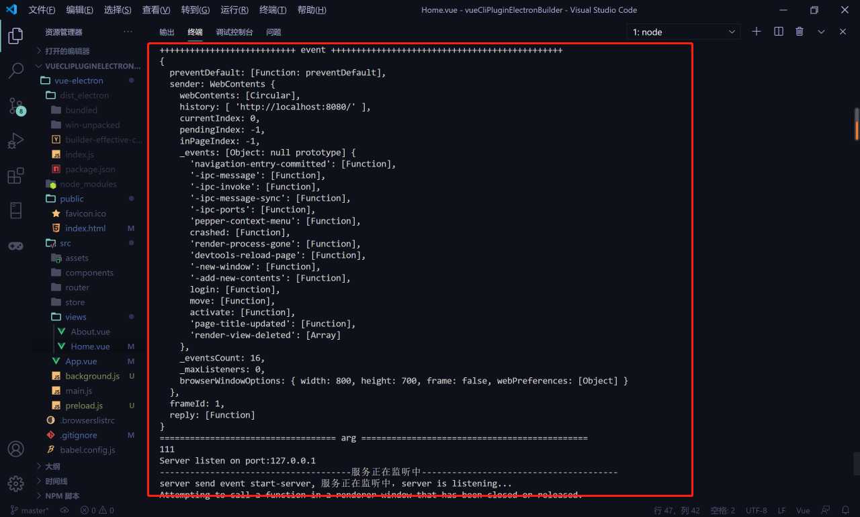Click 行 47, 列 42 in status bar

coord(677,510)
